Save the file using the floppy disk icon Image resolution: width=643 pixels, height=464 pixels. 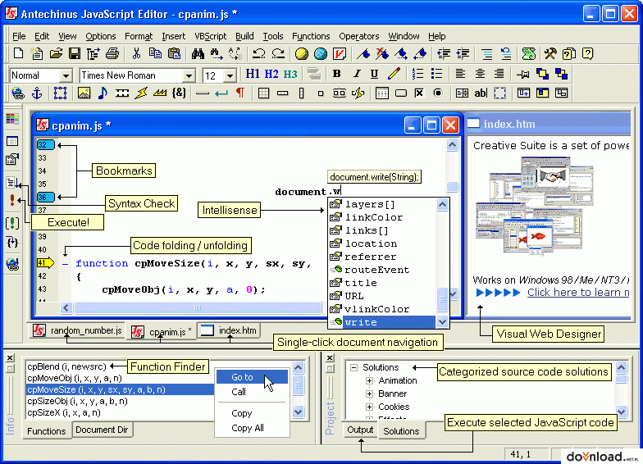click(x=74, y=53)
